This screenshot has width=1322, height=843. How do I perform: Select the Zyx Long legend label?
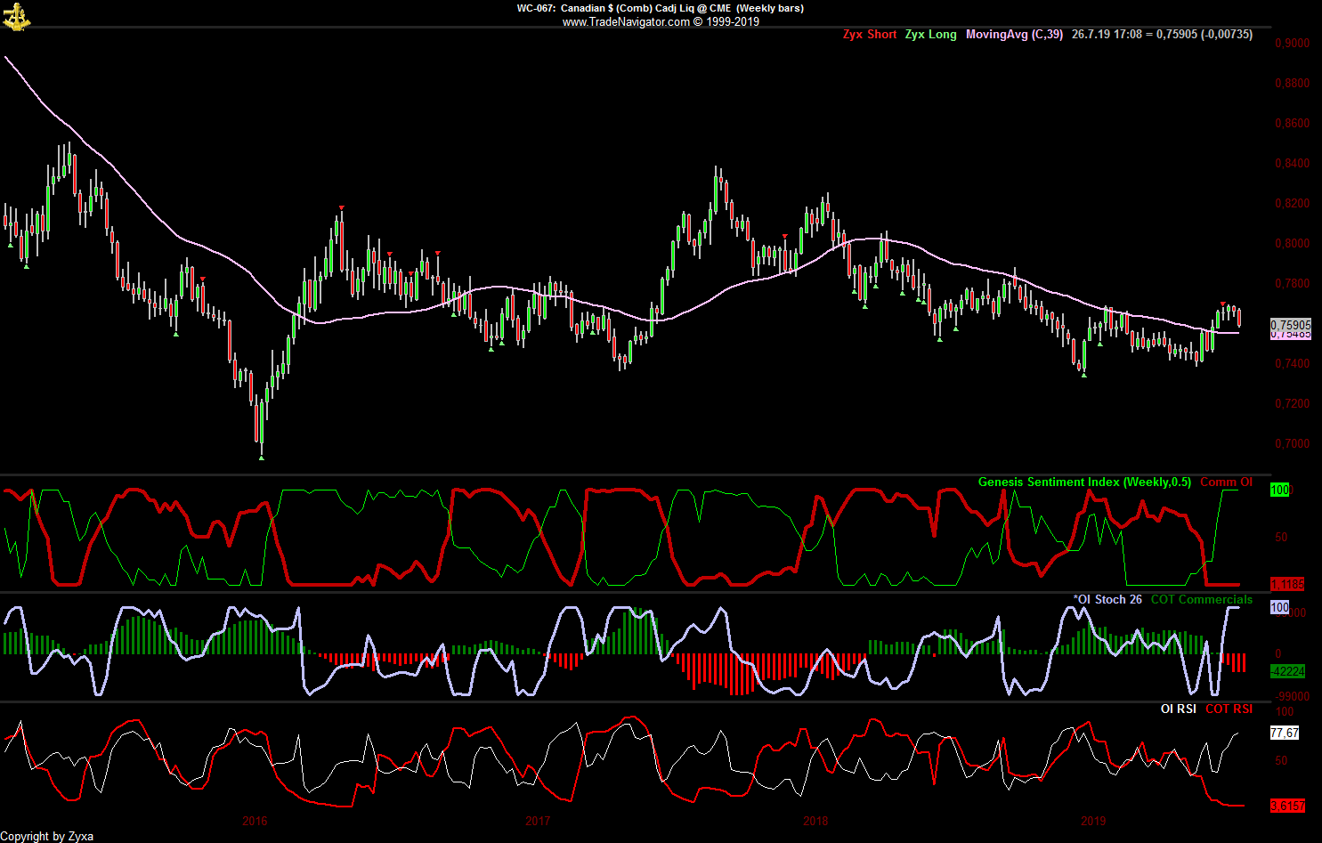(930, 35)
